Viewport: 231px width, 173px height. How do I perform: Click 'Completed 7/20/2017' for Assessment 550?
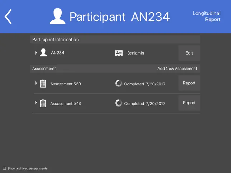145,84
